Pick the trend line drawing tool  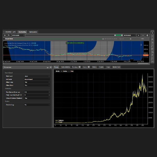point(152,46)
